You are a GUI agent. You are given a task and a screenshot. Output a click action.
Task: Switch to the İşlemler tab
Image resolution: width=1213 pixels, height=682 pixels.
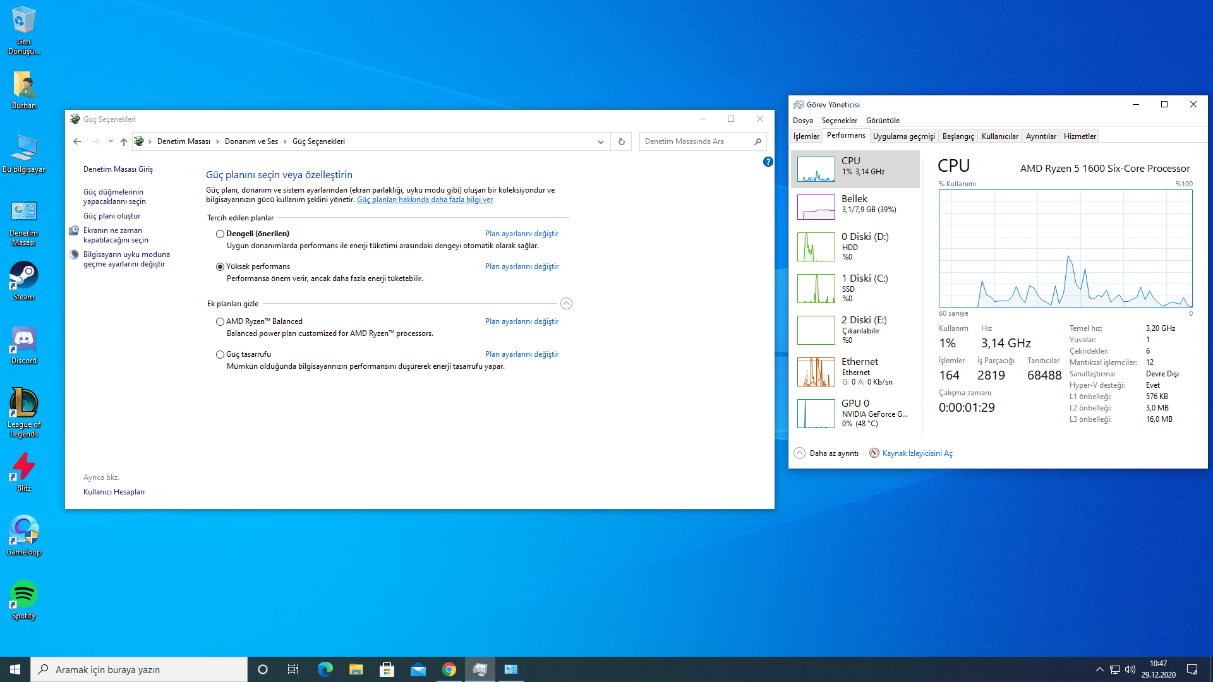[x=806, y=136]
